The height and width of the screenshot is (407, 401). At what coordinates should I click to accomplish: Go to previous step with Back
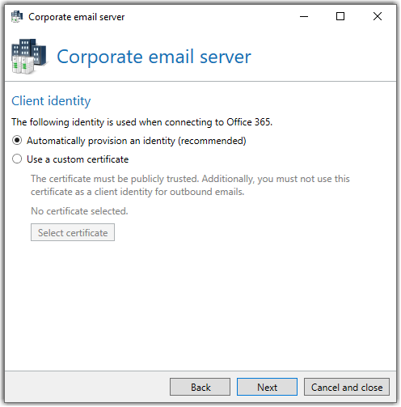click(x=200, y=388)
